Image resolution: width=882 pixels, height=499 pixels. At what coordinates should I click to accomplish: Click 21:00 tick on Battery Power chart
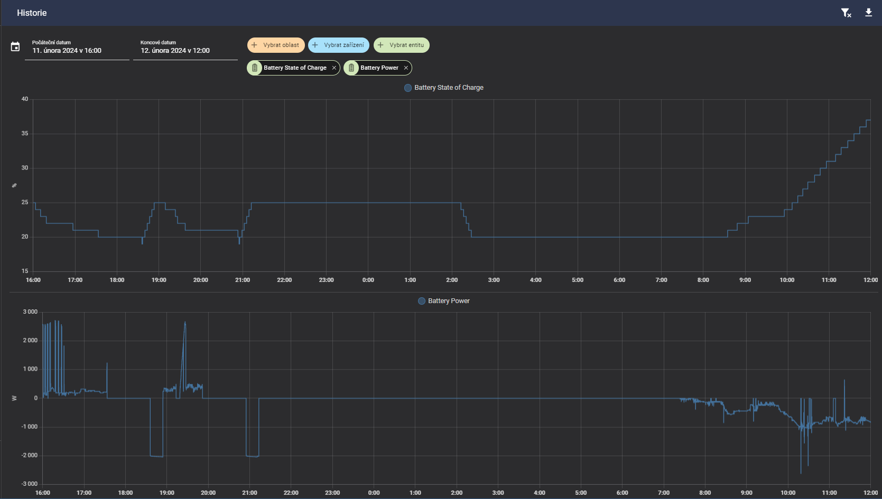pyautogui.click(x=249, y=493)
